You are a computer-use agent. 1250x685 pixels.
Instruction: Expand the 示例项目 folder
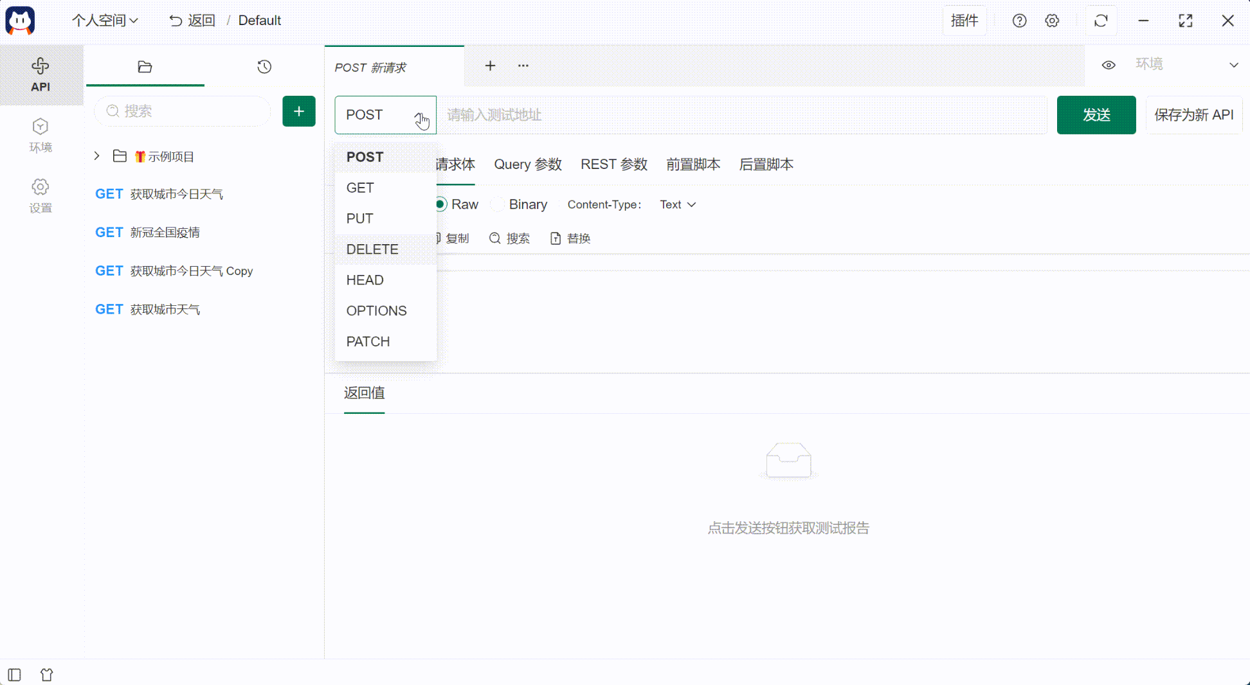(96, 156)
